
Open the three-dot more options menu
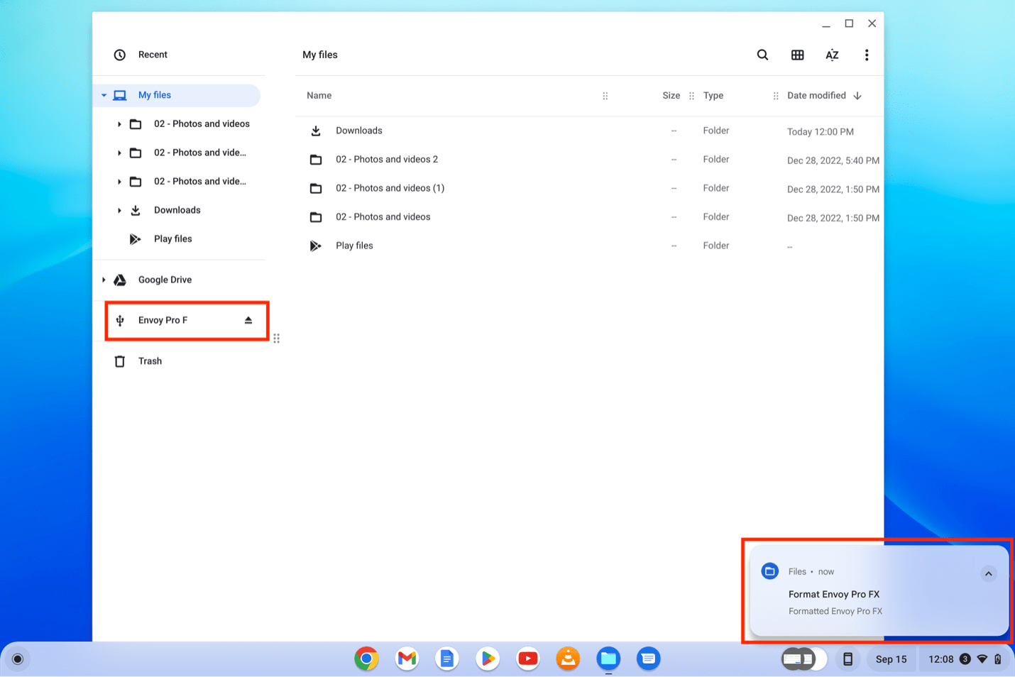coord(866,55)
